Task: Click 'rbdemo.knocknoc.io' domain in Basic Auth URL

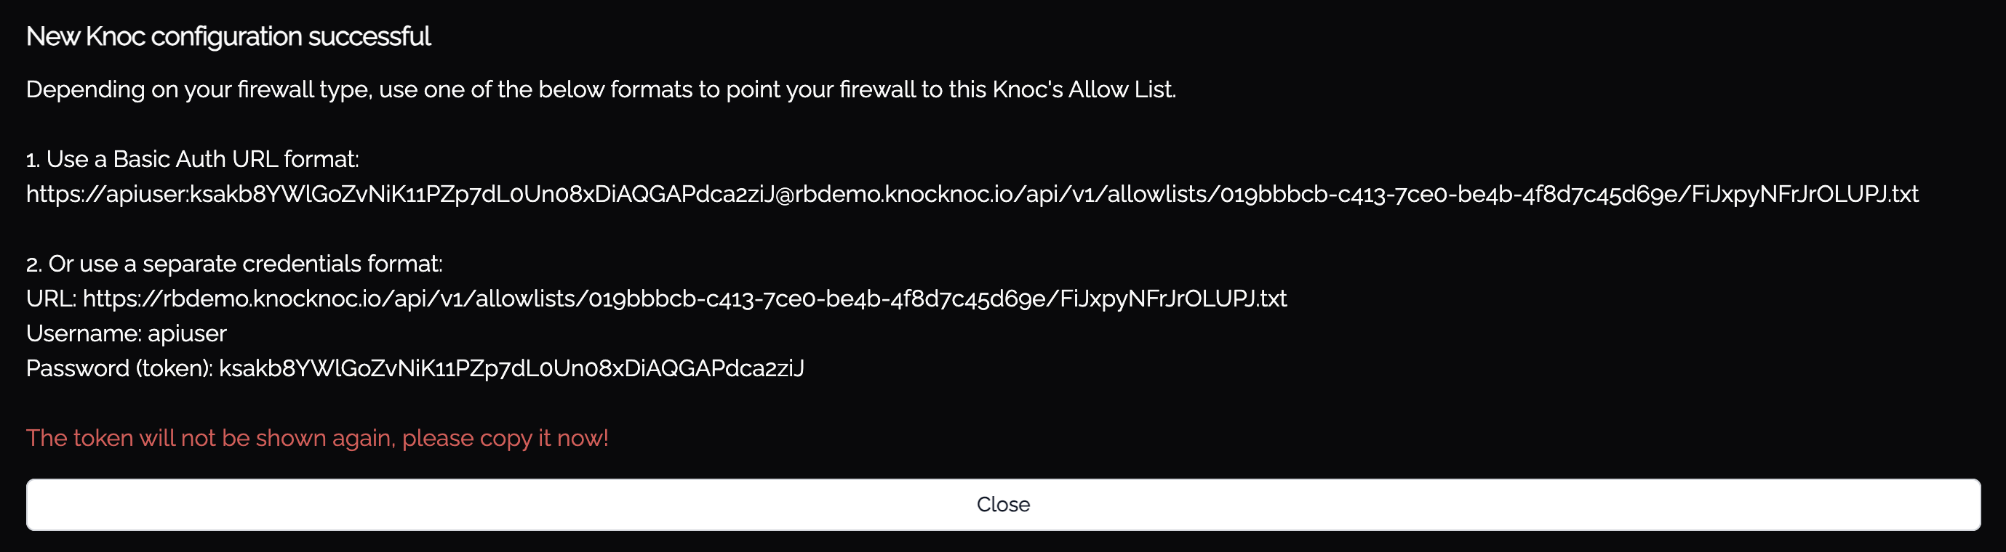Action: coord(905,195)
